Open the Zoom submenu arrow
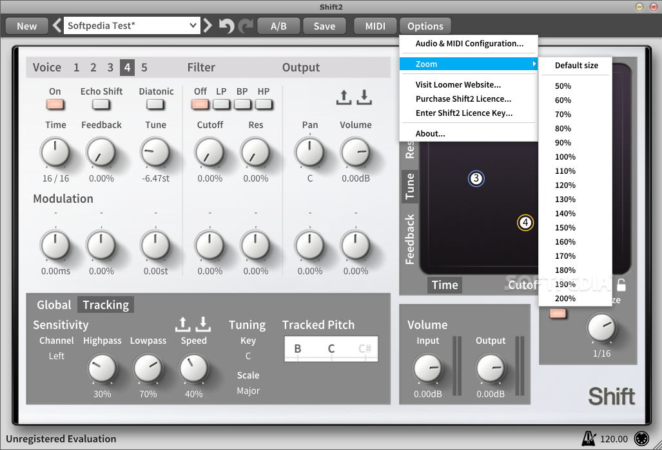This screenshot has width=662, height=450. coord(534,64)
